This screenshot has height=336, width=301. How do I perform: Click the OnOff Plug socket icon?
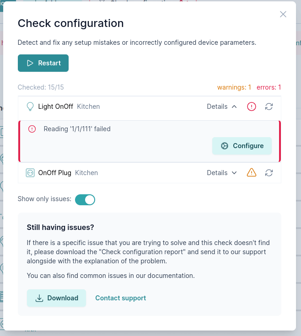30,173
